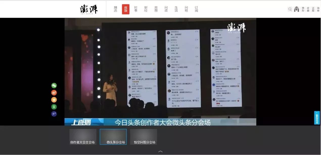This screenshot has width=321, height=155.
Task: Go to the 生活 section
Action: pyautogui.click(x=176, y=9)
